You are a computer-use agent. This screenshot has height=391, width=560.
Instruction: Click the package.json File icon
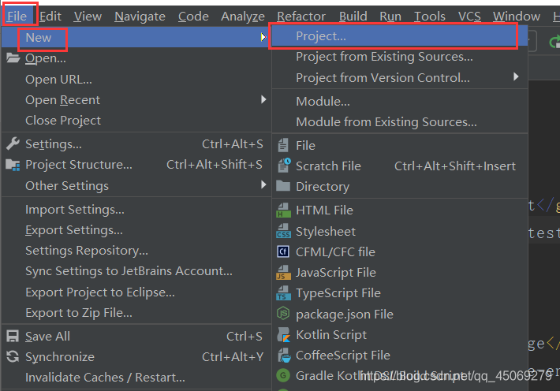[x=283, y=314]
